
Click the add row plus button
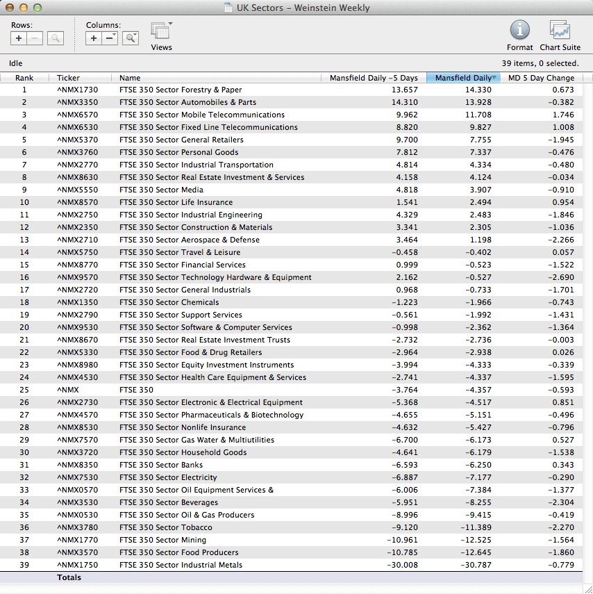click(19, 38)
